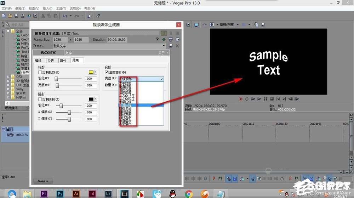Save the project with the floppy icon
The image size is (354, 198).
coord(16,16)
